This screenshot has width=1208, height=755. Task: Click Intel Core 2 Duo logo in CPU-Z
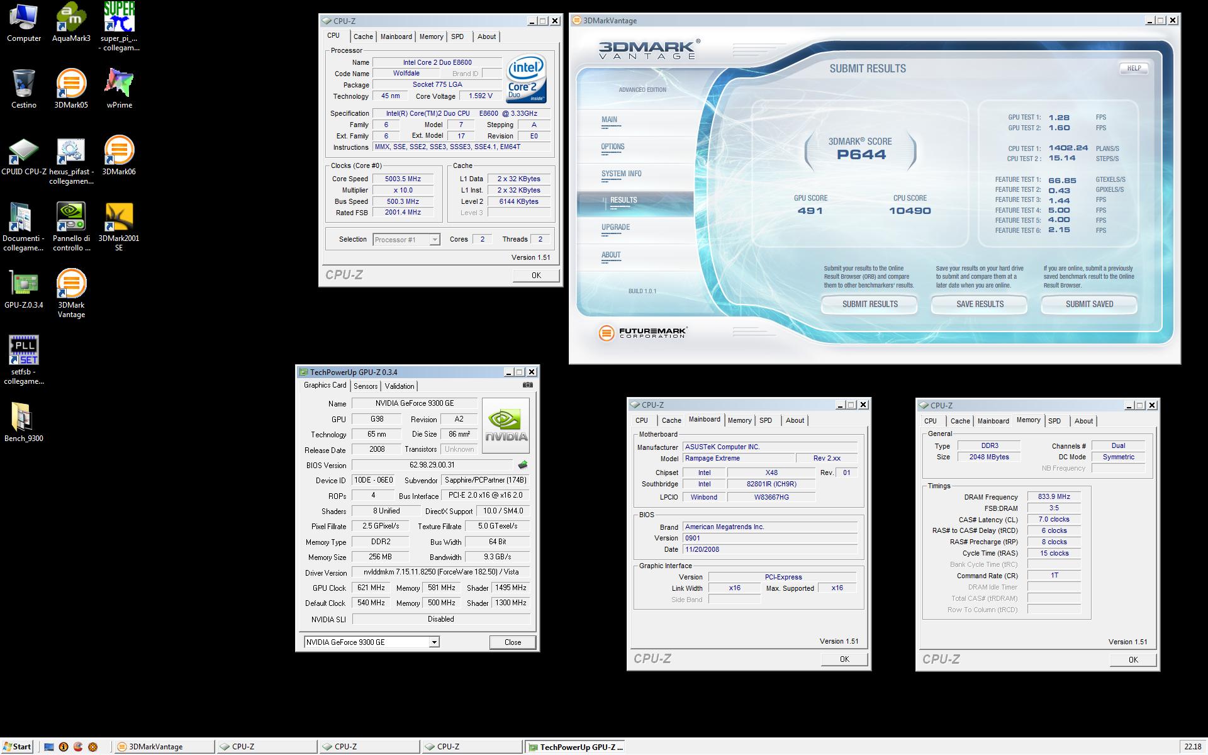click(x=527, y=80)
